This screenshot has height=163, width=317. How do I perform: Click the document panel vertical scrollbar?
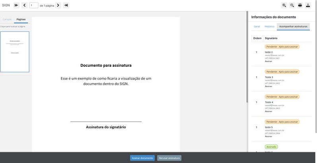(247, 56)
